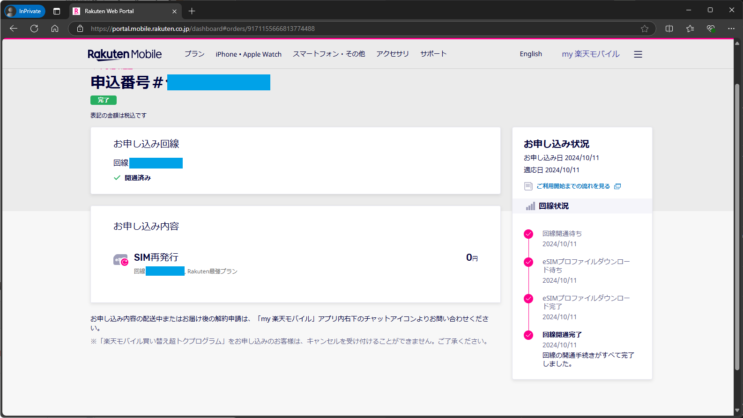This screenshot has height=418, width=743.
Task: Switch language to English
Action: pyautogui.click(x=531, y=54)
